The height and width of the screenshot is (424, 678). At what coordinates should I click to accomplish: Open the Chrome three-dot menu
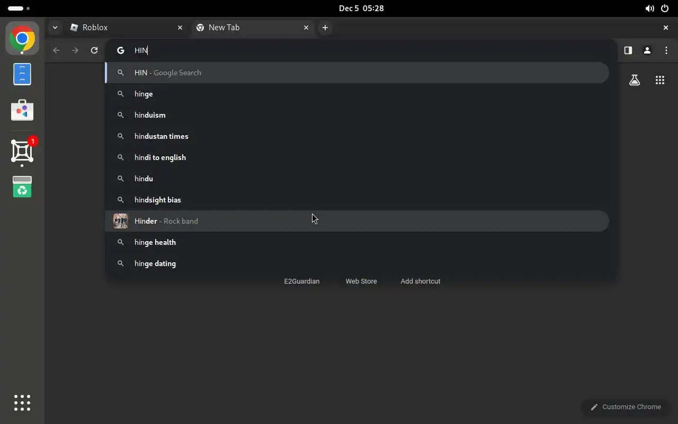[666, 50]
